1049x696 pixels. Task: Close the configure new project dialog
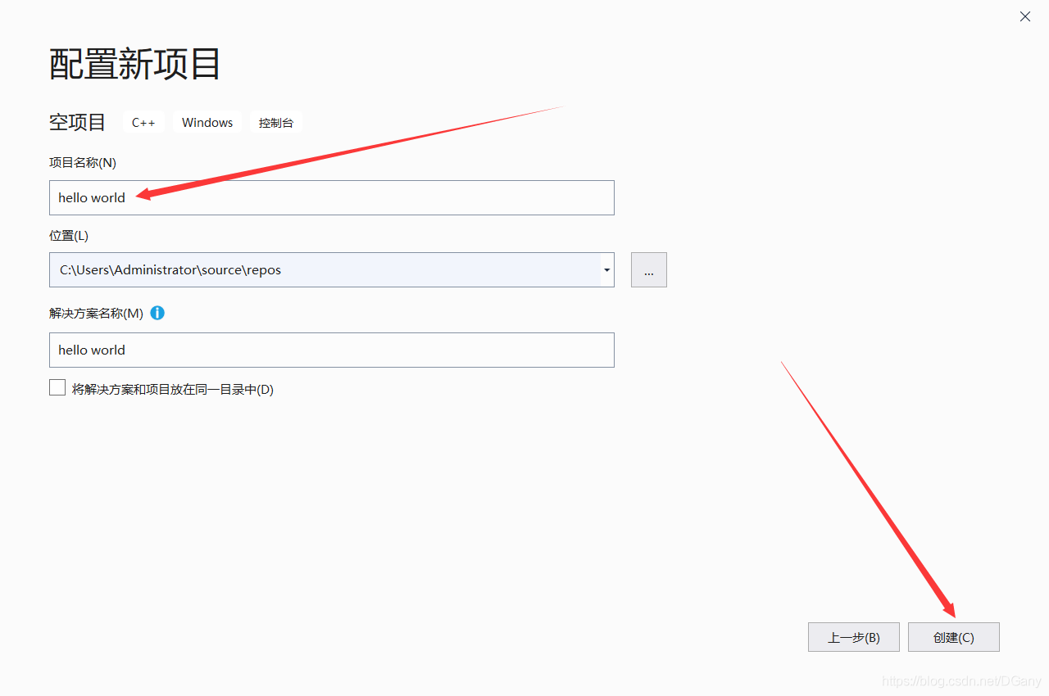click(x=1025, y=16)
